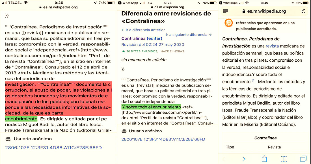Tap the Safari forward arrow
This screenshot has width=311, height=164.
tap(244, 159)
